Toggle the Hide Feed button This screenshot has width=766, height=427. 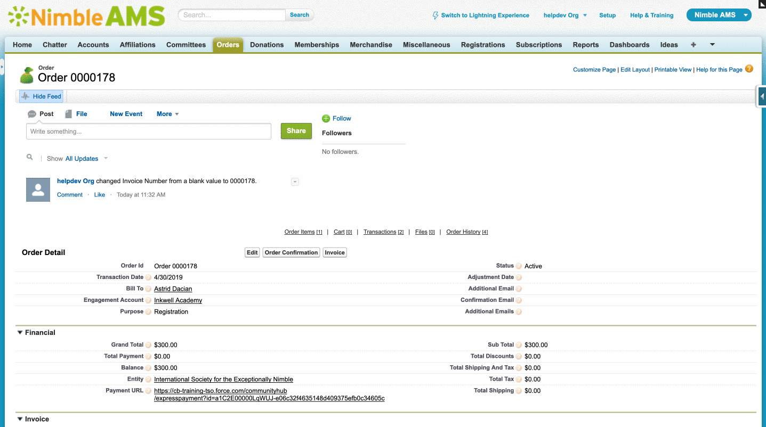42,96
